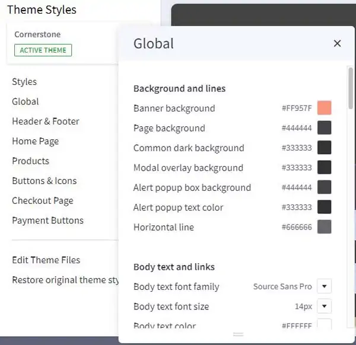
Task: Click the panel resize handle at bottom
Action: (x=238, y=335)
